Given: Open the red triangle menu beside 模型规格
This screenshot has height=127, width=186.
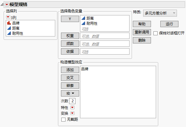Looking at the screenshot, I should (x=7, y=5).
